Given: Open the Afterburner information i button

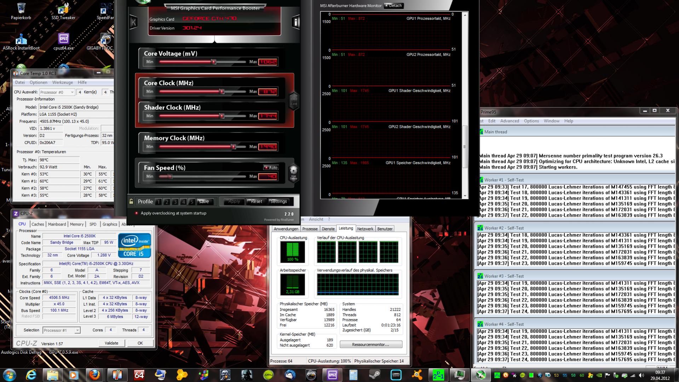Looking at the screenshot, I should [x=296, y=22].
